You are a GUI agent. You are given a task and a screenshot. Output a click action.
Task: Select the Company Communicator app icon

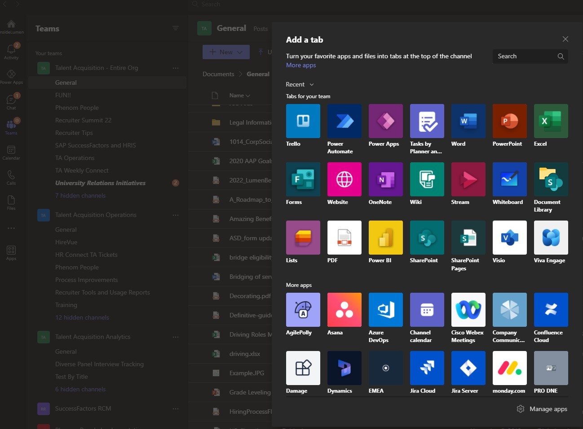509,310
